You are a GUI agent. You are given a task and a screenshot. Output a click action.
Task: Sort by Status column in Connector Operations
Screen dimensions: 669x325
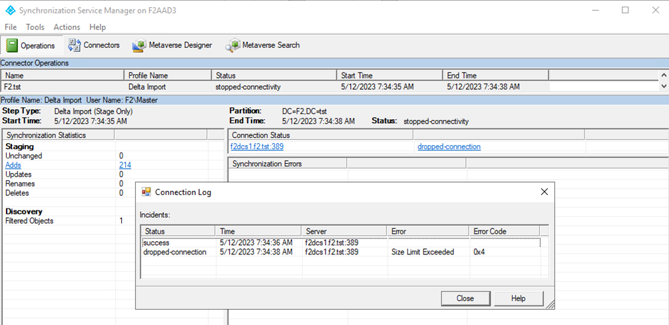tap(274, 76)
